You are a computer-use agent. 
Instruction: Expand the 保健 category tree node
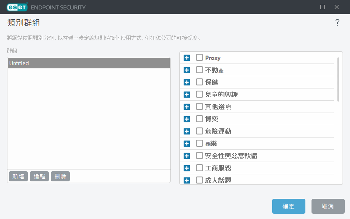coord(187,82)
